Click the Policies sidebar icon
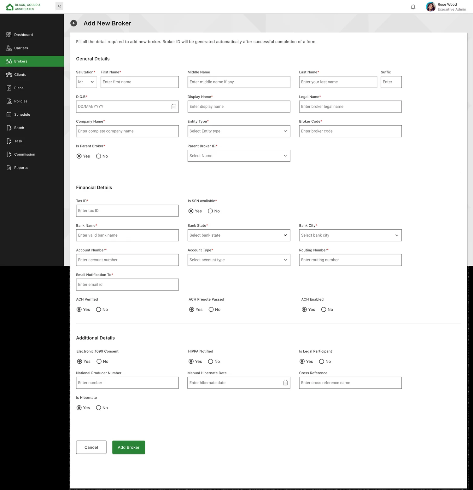Viewport: 473px width, 490px height. 9,101
